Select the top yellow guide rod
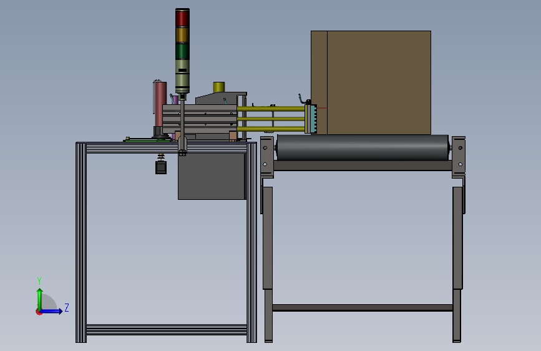The width and height of the screenshot is (541, 351). point(271,109)
